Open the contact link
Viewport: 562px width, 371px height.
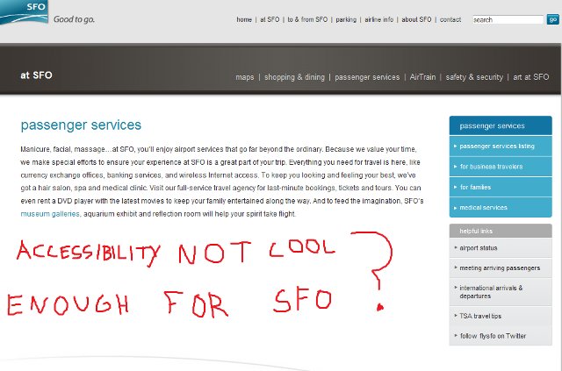click(450, 19)
